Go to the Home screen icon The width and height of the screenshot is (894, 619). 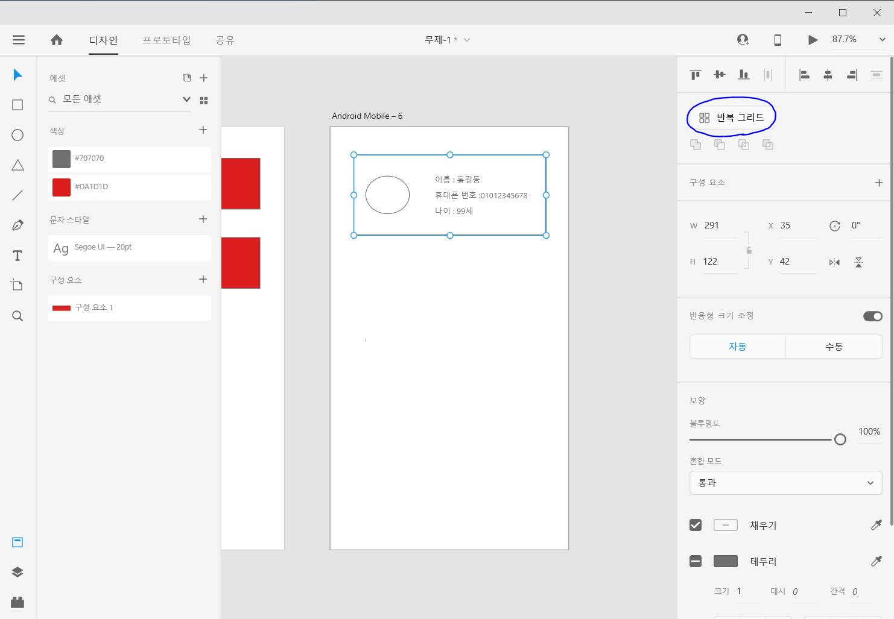[57, 40]
